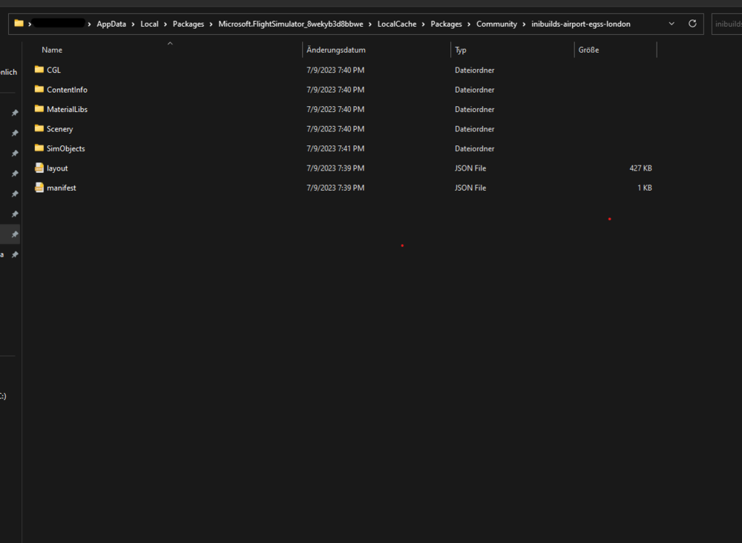Sort by the Größe column header
This screenshot has height=543, width=742.
tap(588, 50)
